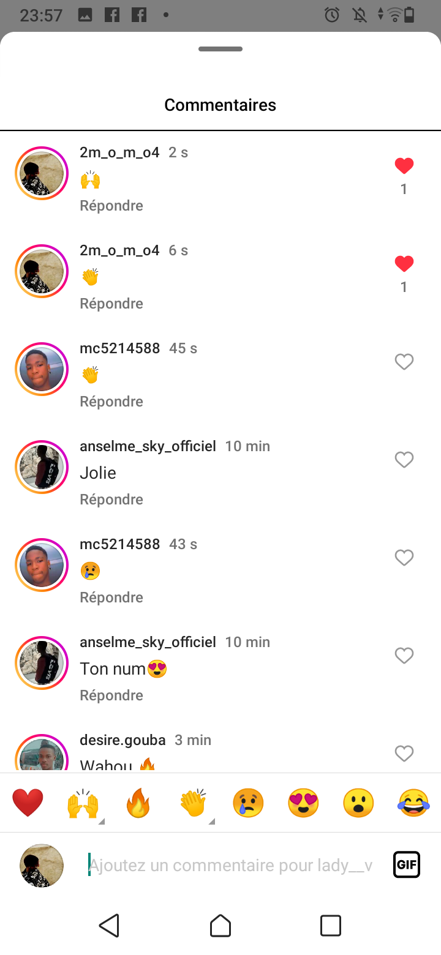Tap the fire quick-reaction emoji
The image size is (441, 955).
[138, 803]
